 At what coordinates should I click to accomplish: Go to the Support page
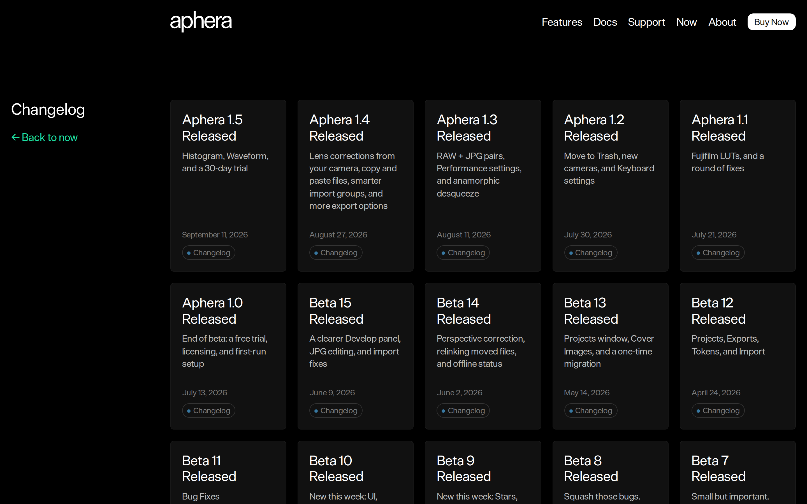pyautogui.click(x=646, y=22)
